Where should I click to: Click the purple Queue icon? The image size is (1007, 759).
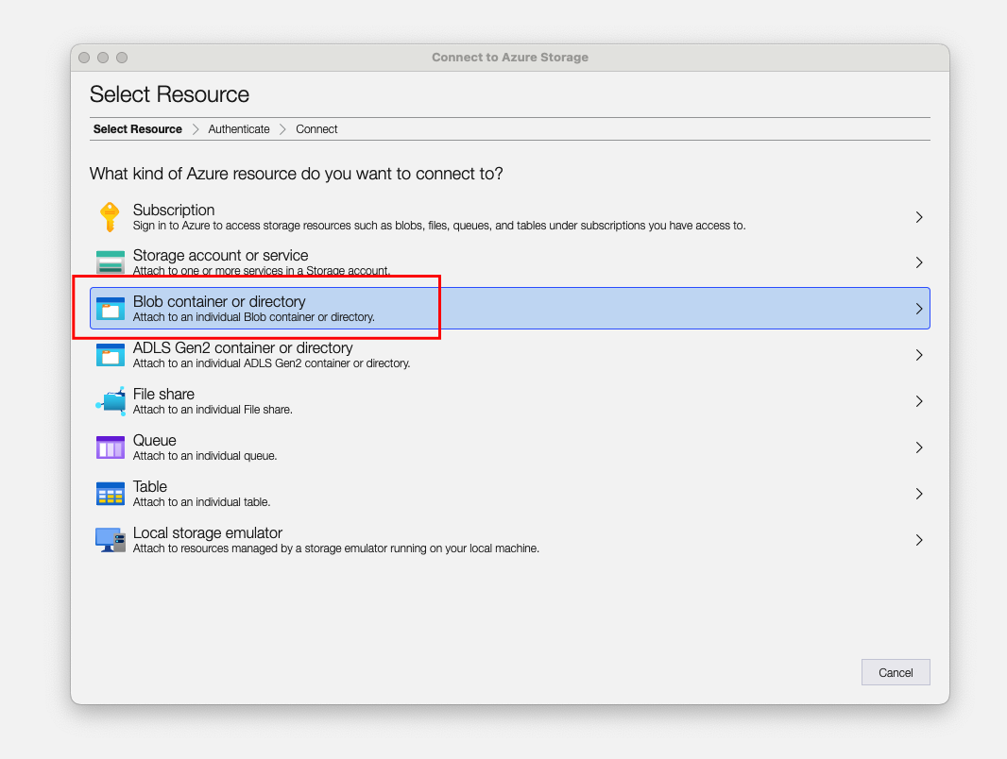tap(110, 447)
